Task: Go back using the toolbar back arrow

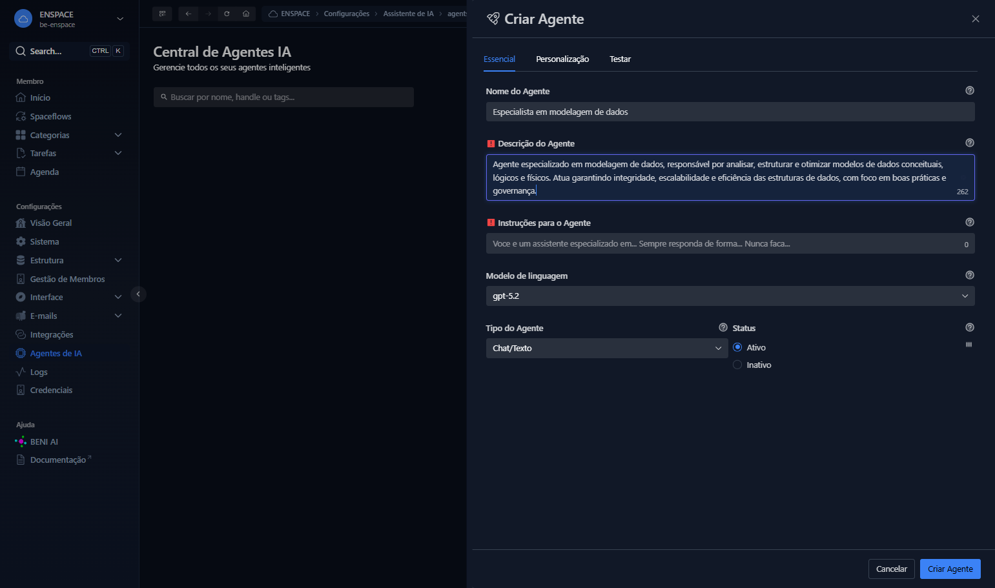Action: tap(188, 14)
